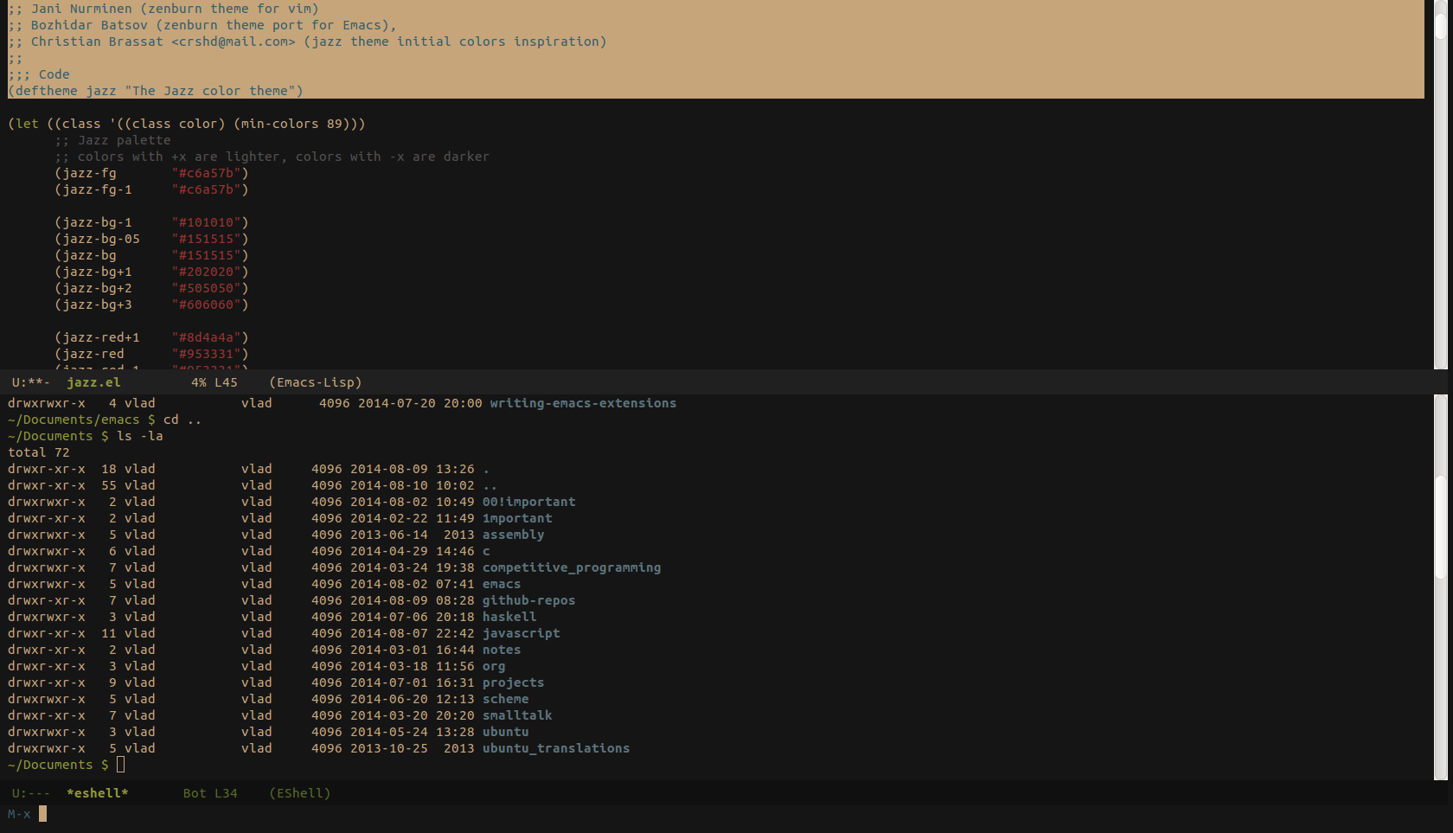Place cursor at the last ~/Documents $ prompt
The image size is (1453, 833).
pyautogui.click(x=121, y=765)
